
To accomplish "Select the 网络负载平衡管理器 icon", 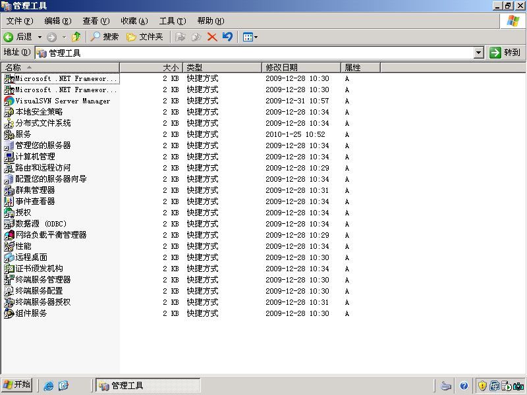I will click(x=9, y=235).
